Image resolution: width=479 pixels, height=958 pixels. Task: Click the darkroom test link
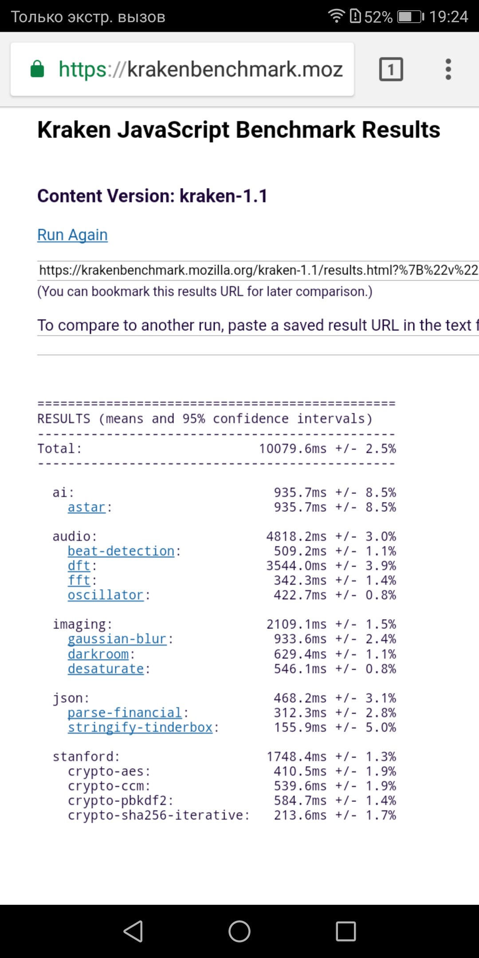coord(98,654)
